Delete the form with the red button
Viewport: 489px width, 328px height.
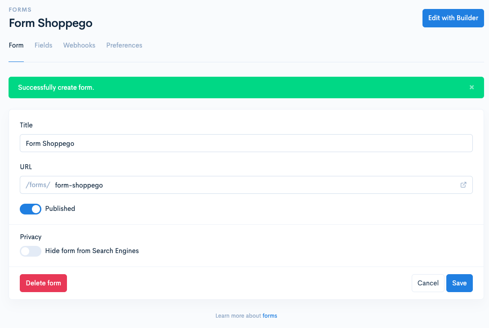(x=43, y=283)
